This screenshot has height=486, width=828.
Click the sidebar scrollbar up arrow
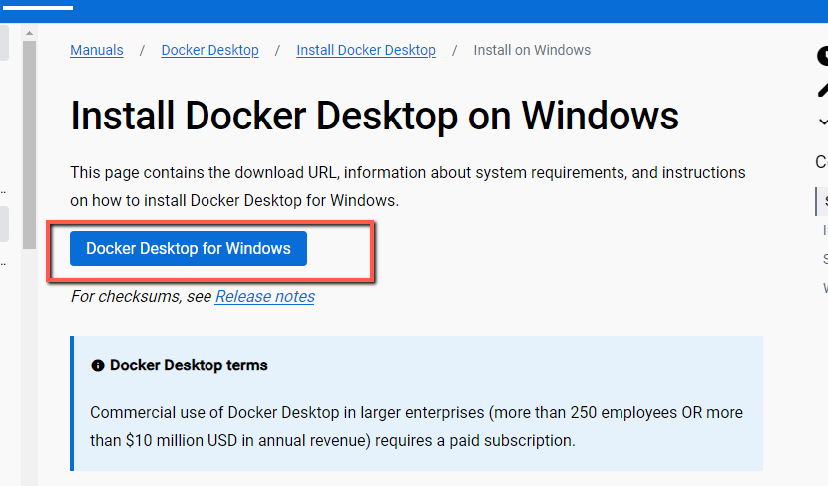(30, 33)
